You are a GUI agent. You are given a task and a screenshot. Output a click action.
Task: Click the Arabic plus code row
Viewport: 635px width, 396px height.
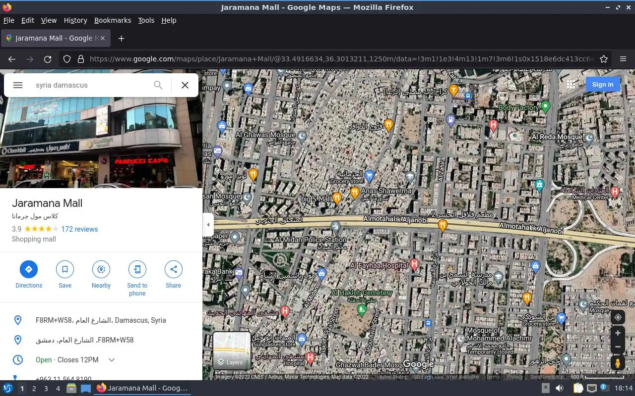pyautogui.click(x=101, y=340)
